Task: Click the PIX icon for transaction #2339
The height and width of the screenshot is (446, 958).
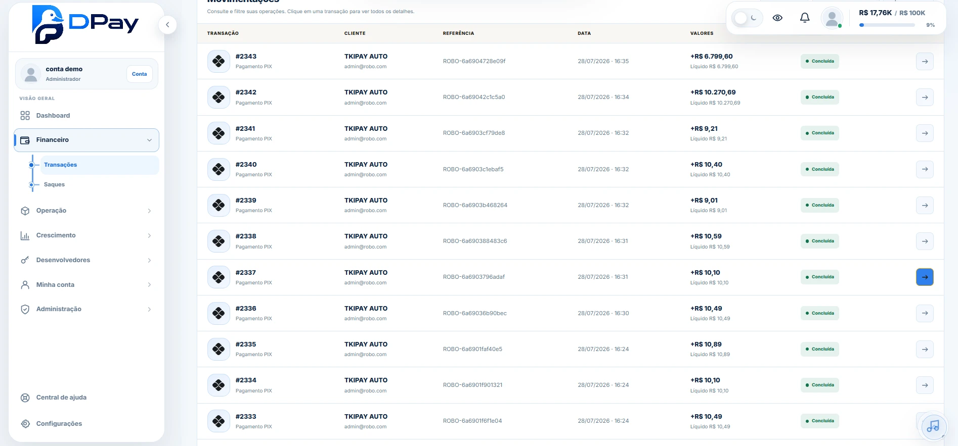Action: click(219, 205)
